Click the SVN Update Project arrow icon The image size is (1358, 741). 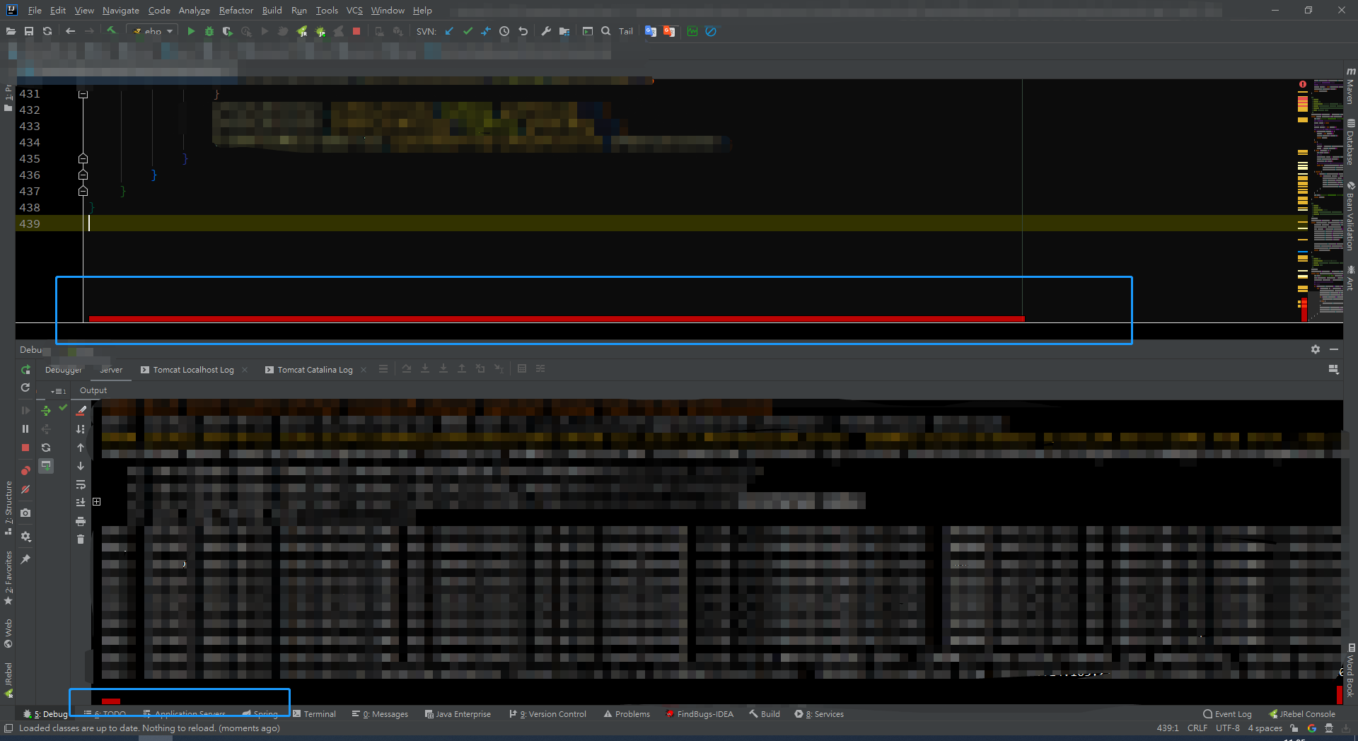pyautogui.click(x=449, y=31)
